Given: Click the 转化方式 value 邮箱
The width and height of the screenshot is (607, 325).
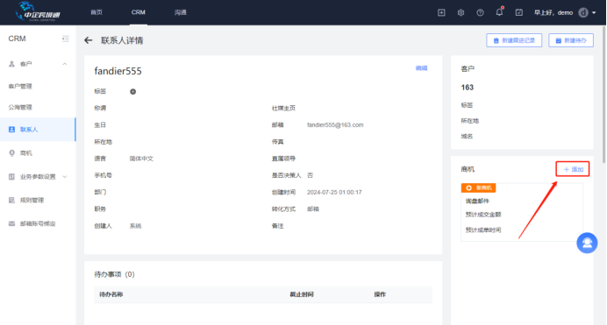Looking at the screenshot, I should coord(313,209).
